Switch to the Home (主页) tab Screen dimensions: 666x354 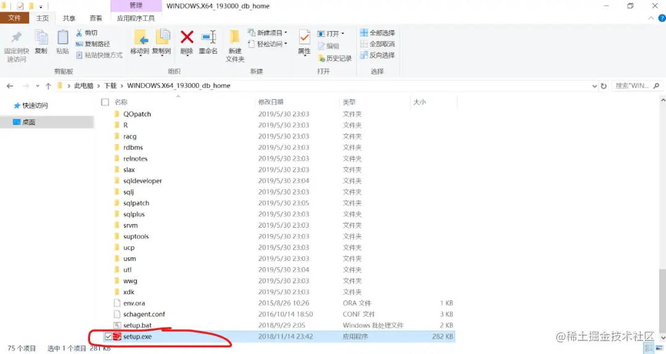pyautogui.click(x=43, y=18)
